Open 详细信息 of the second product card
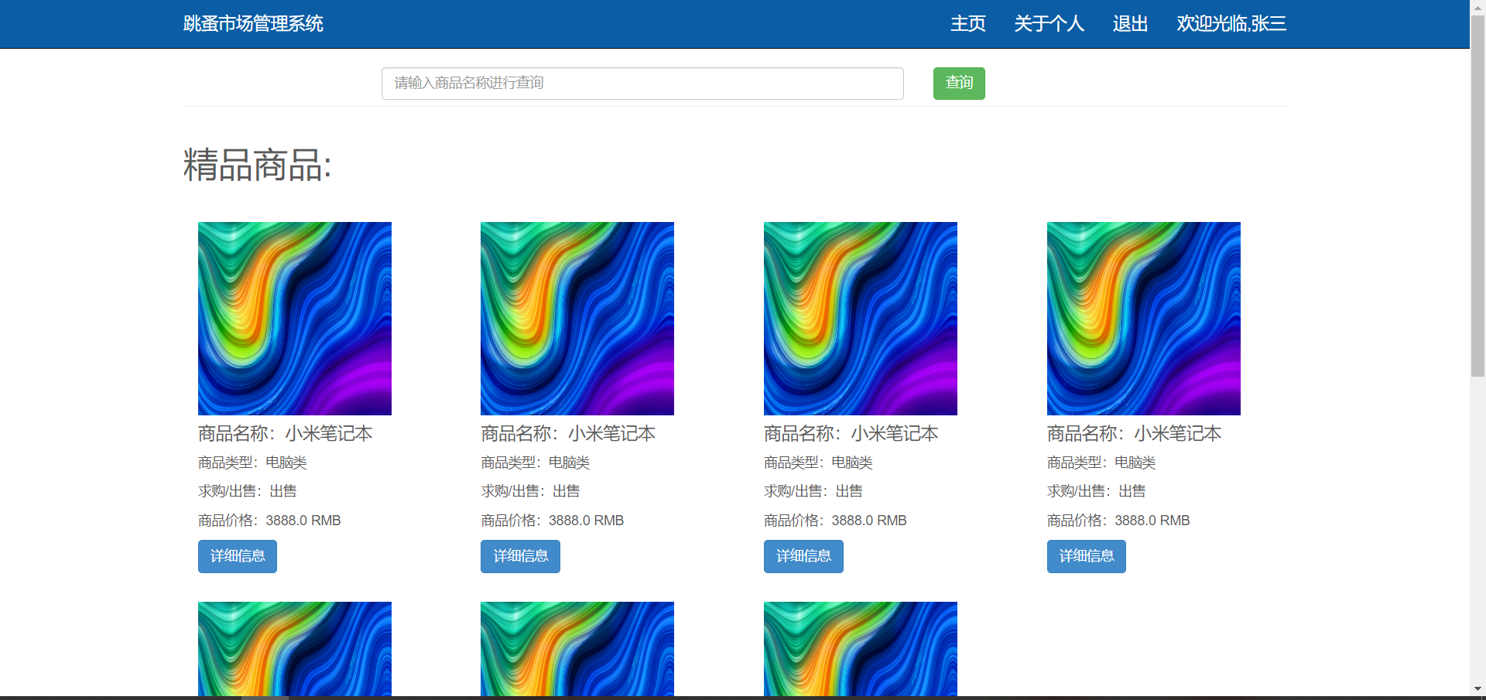This screenshot has height=700, width=1486. point(520,557)
